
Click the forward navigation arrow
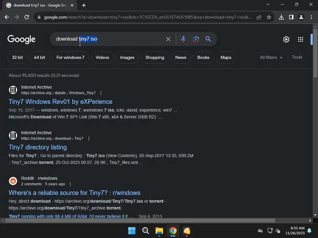[17, 17]
